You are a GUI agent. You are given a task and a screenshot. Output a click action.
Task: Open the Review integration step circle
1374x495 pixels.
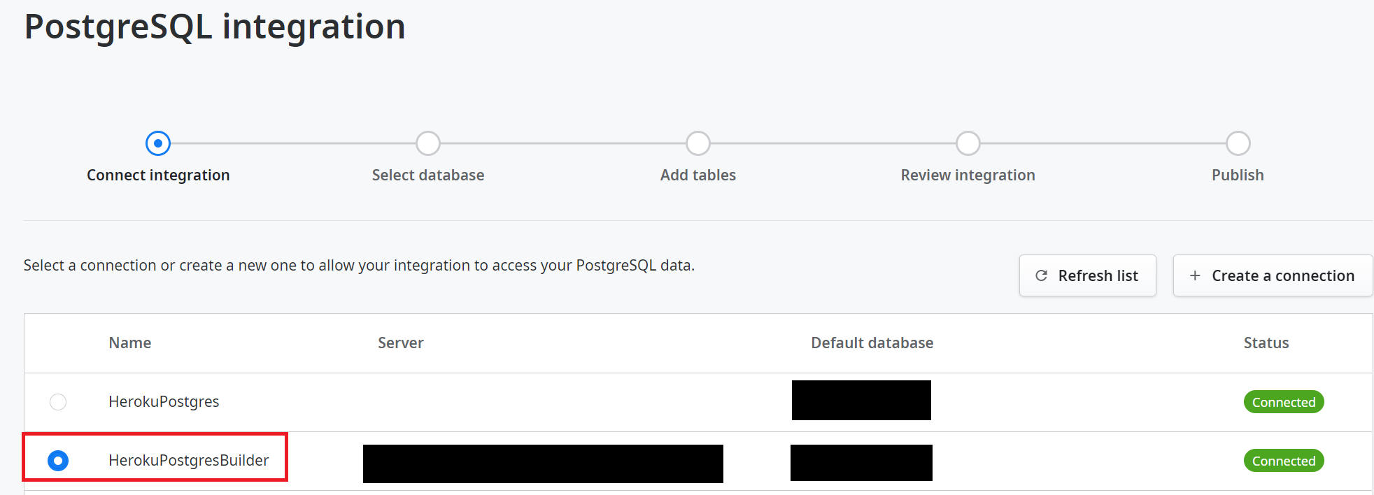pos(968,143)
